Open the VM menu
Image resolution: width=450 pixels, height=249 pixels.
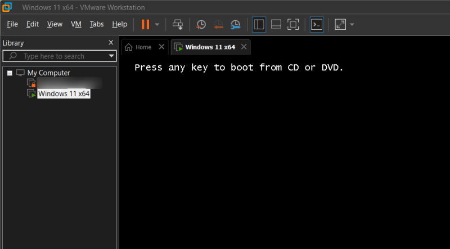tap(76, 24)
